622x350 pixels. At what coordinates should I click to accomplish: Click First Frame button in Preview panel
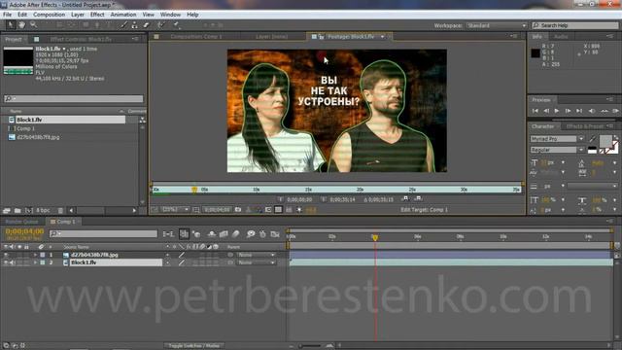coord(536,111)
